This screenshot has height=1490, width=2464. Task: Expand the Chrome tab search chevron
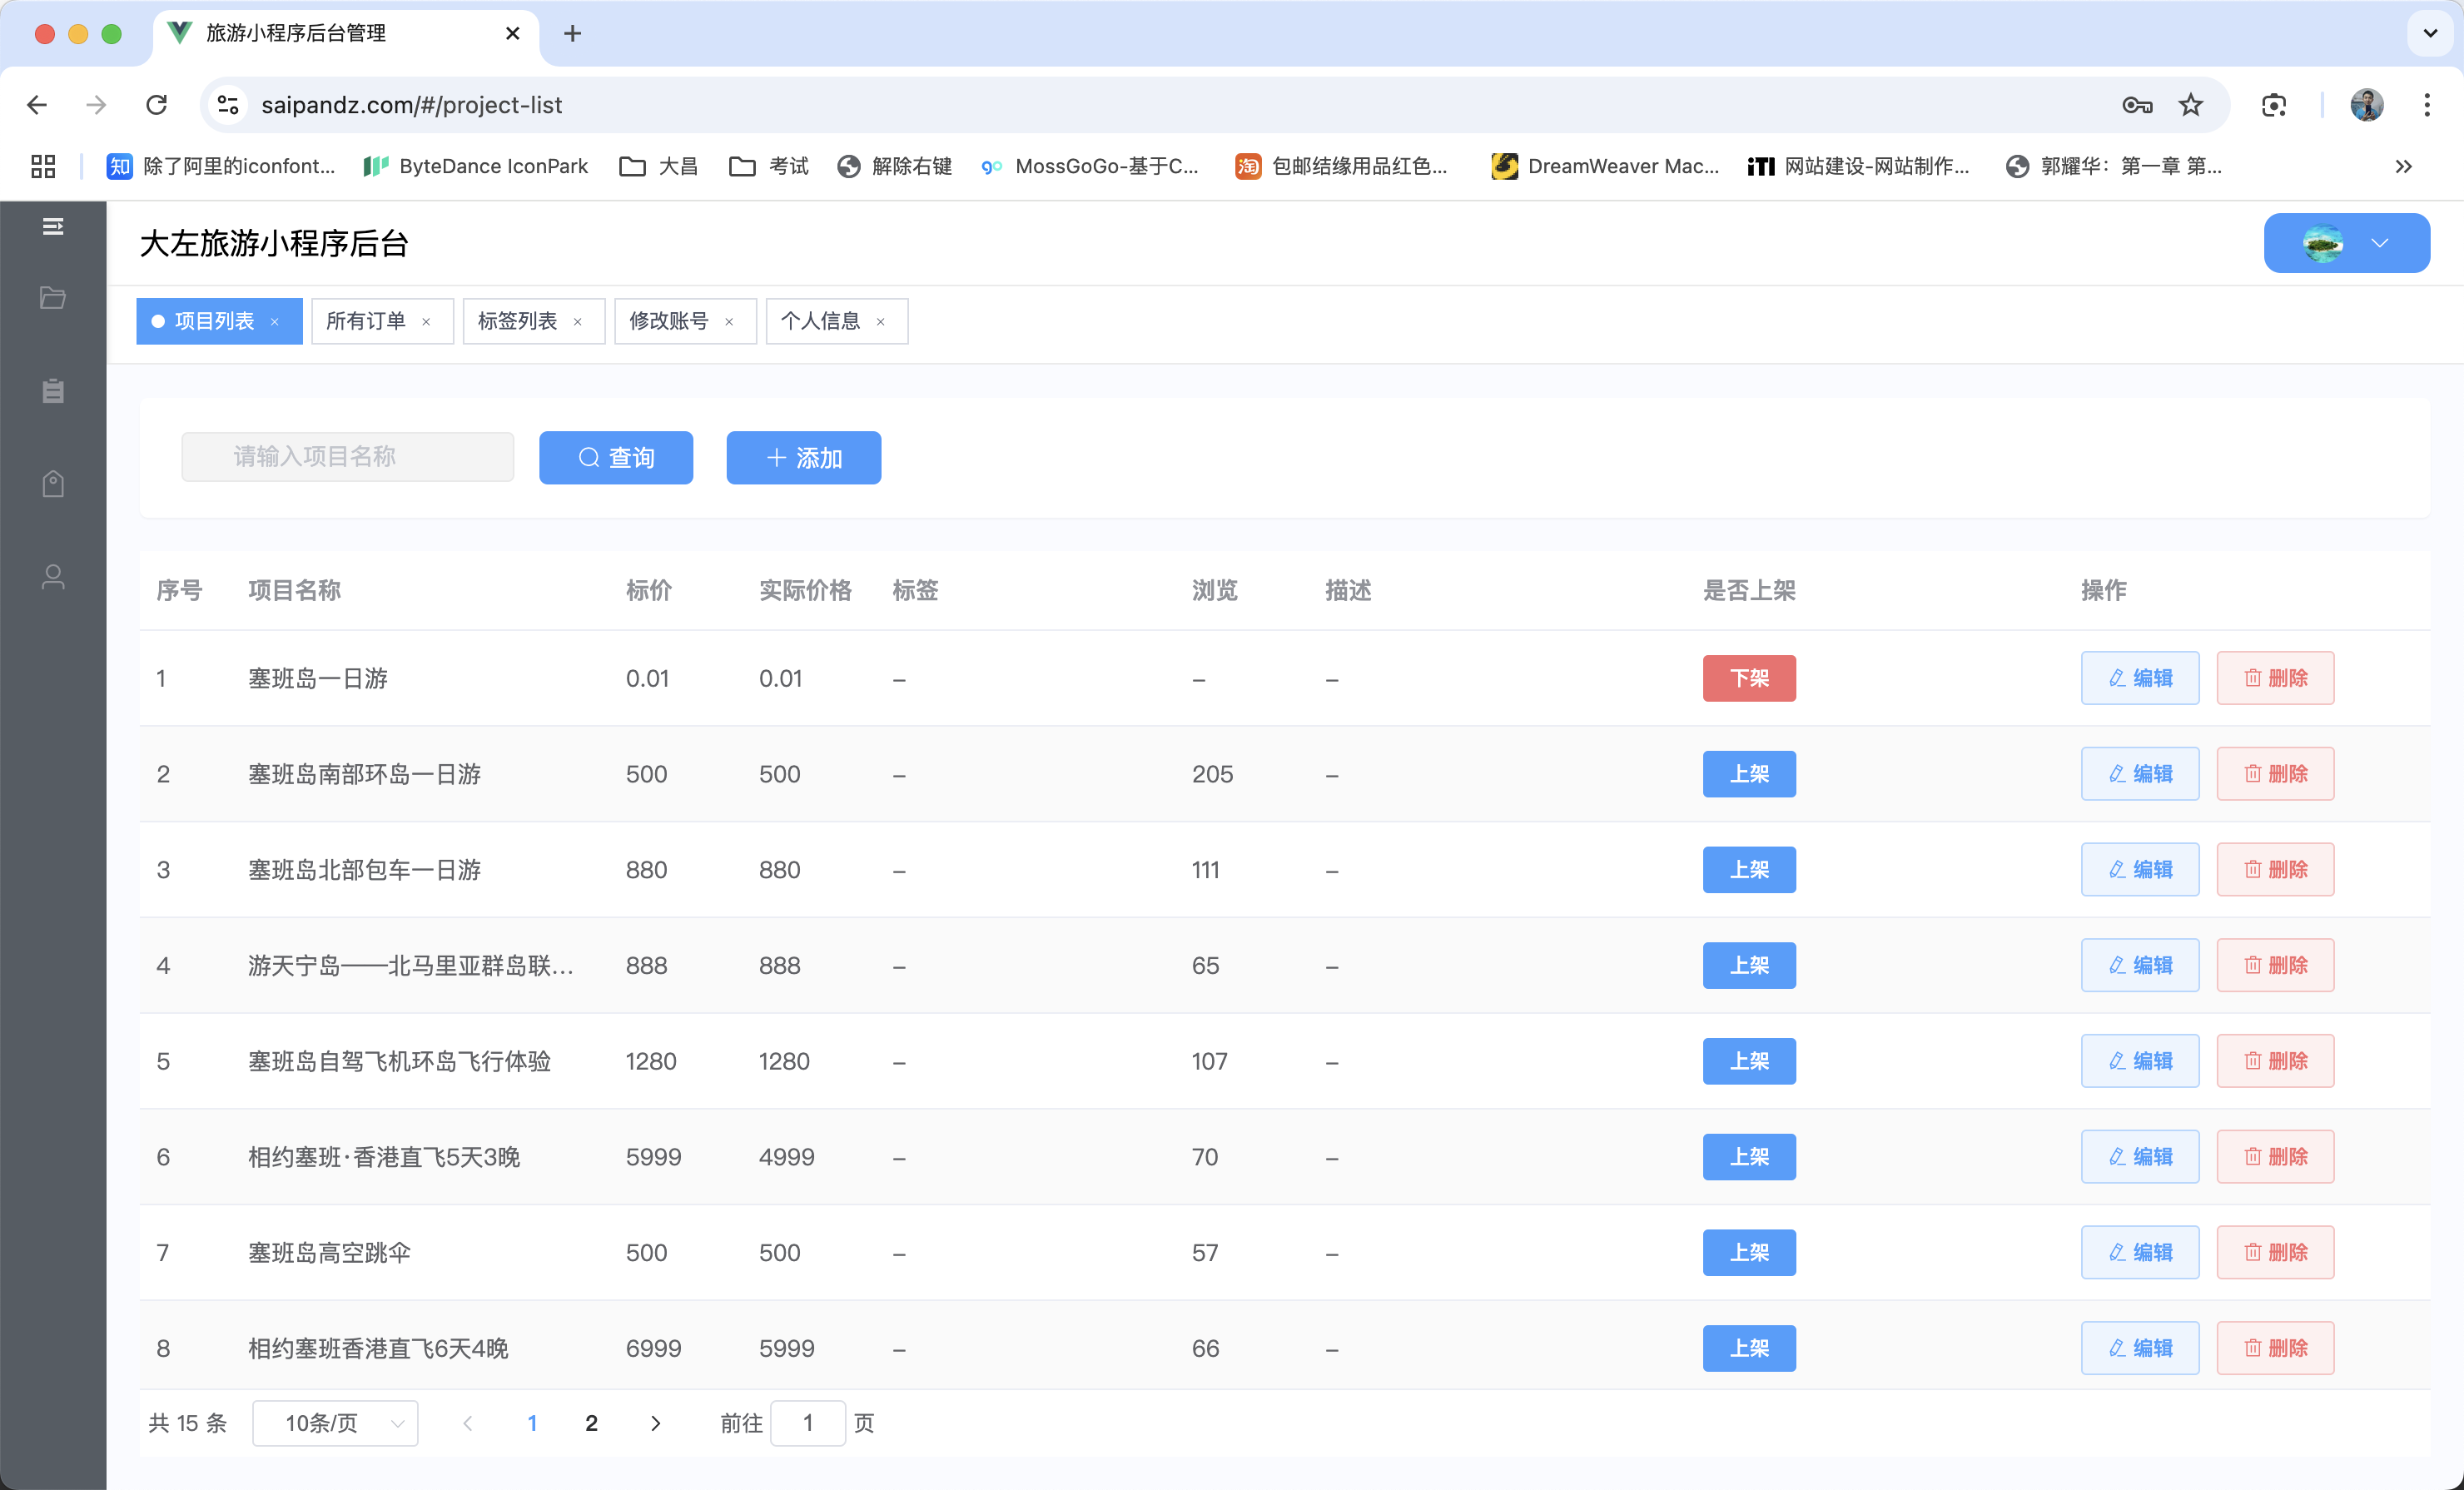coord(2430,34)
